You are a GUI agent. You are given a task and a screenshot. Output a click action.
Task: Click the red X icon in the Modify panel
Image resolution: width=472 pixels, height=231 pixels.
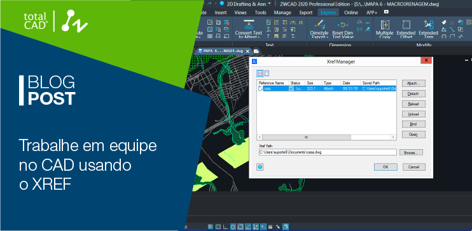pos(452,22)
